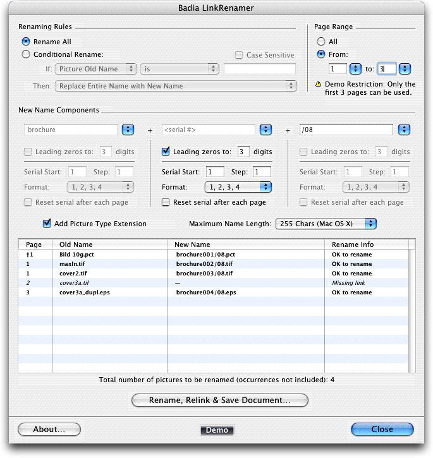Click the serial column leading zeros digits field
433x458 pixels.
(243, 152)
